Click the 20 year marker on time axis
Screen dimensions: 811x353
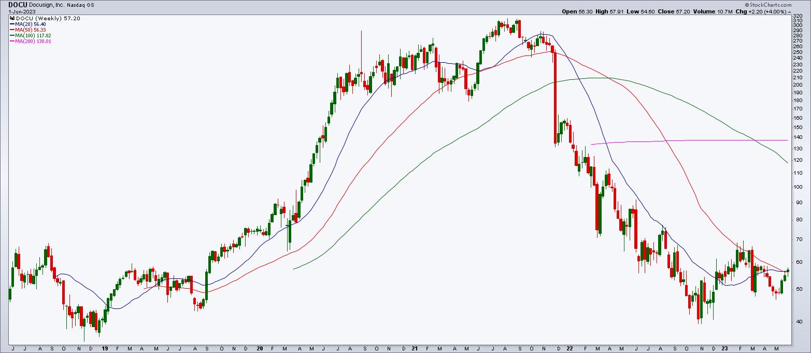click(259, 349)
